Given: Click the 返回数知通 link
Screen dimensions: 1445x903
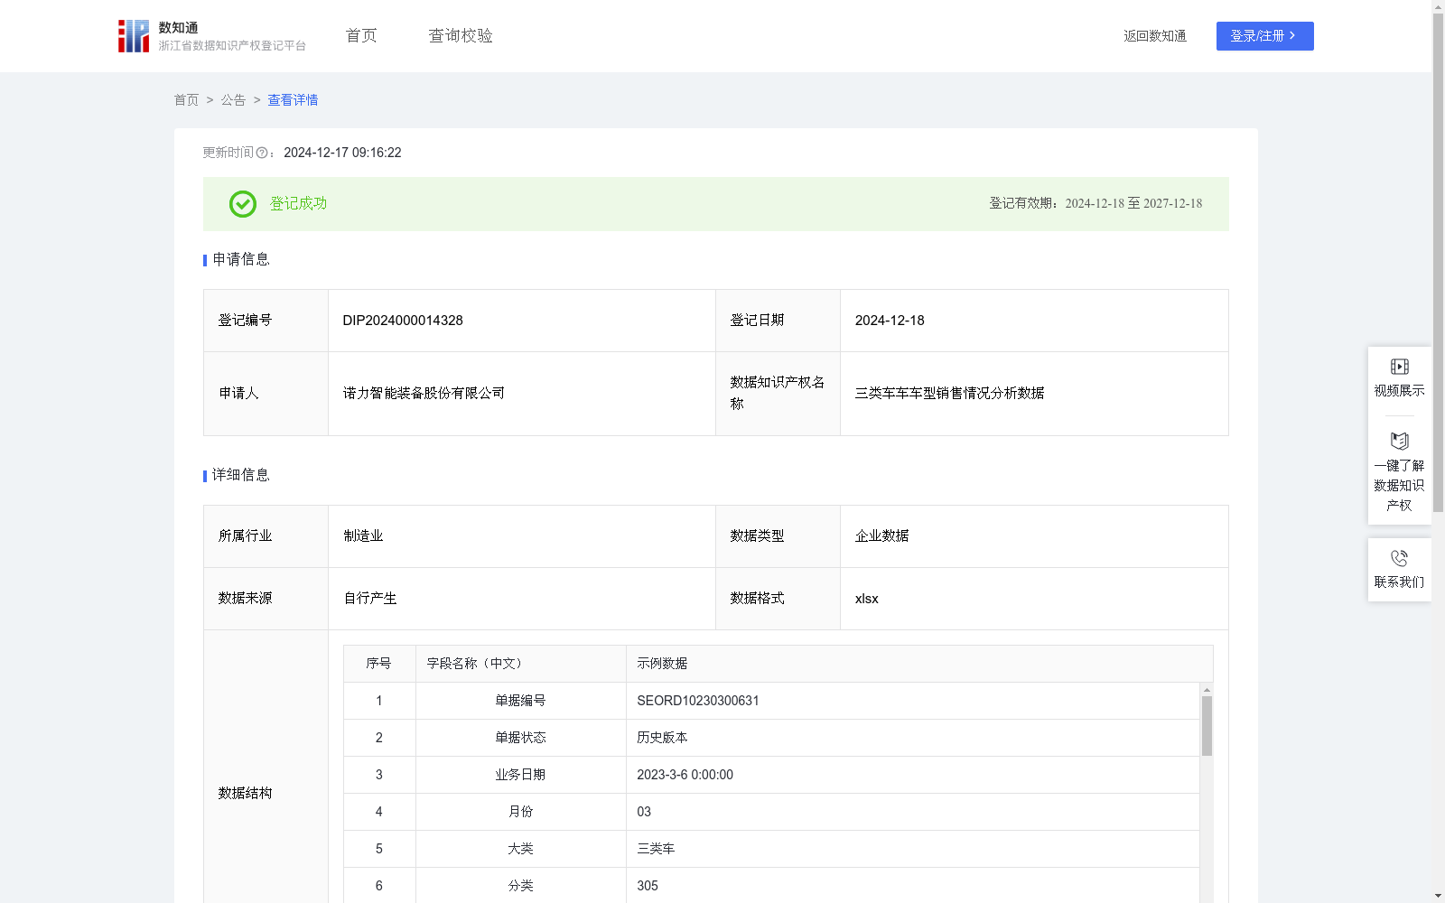Looking at the screenshot, I should pos(1155,36).
